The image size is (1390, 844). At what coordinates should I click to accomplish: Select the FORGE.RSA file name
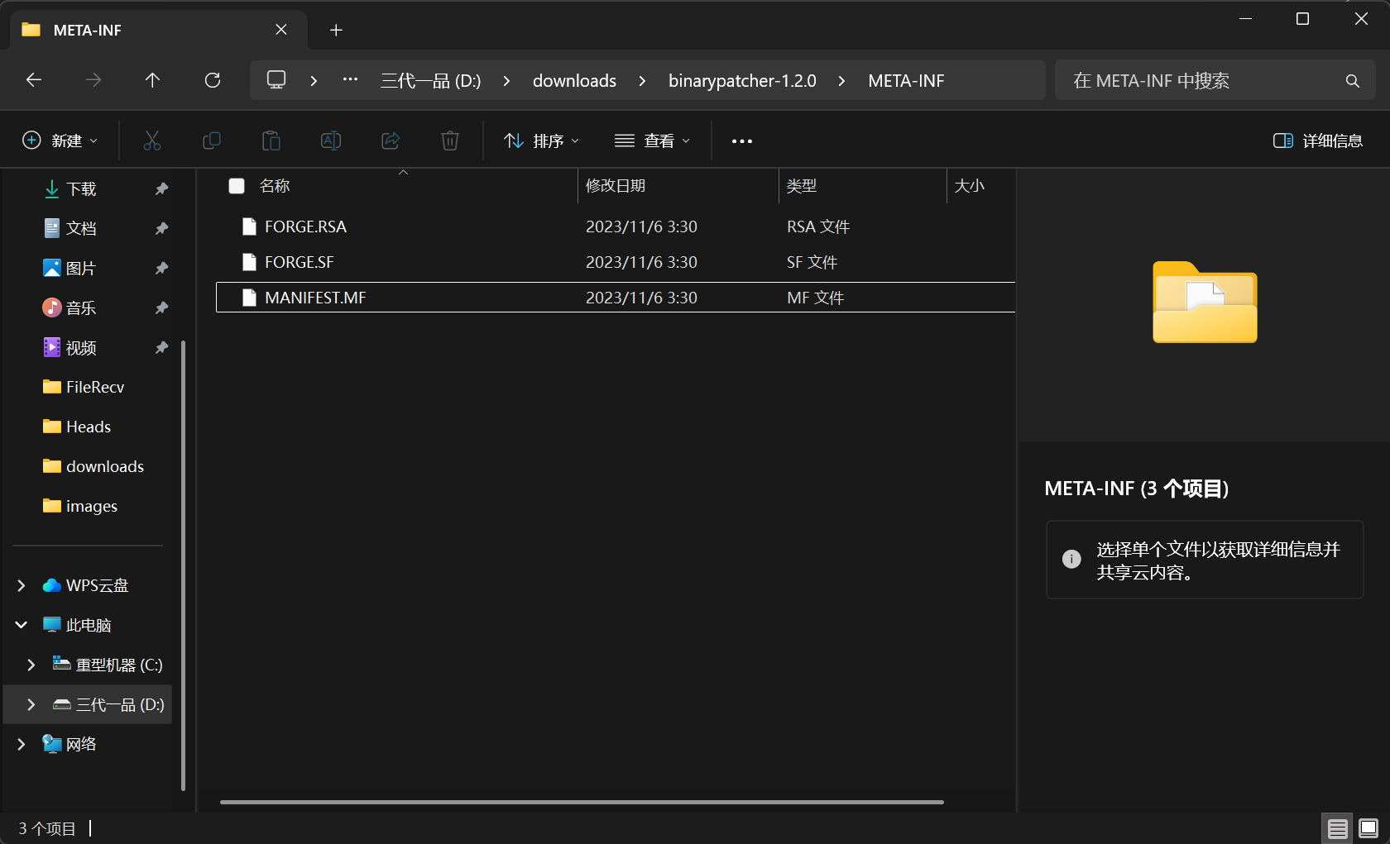305,226
